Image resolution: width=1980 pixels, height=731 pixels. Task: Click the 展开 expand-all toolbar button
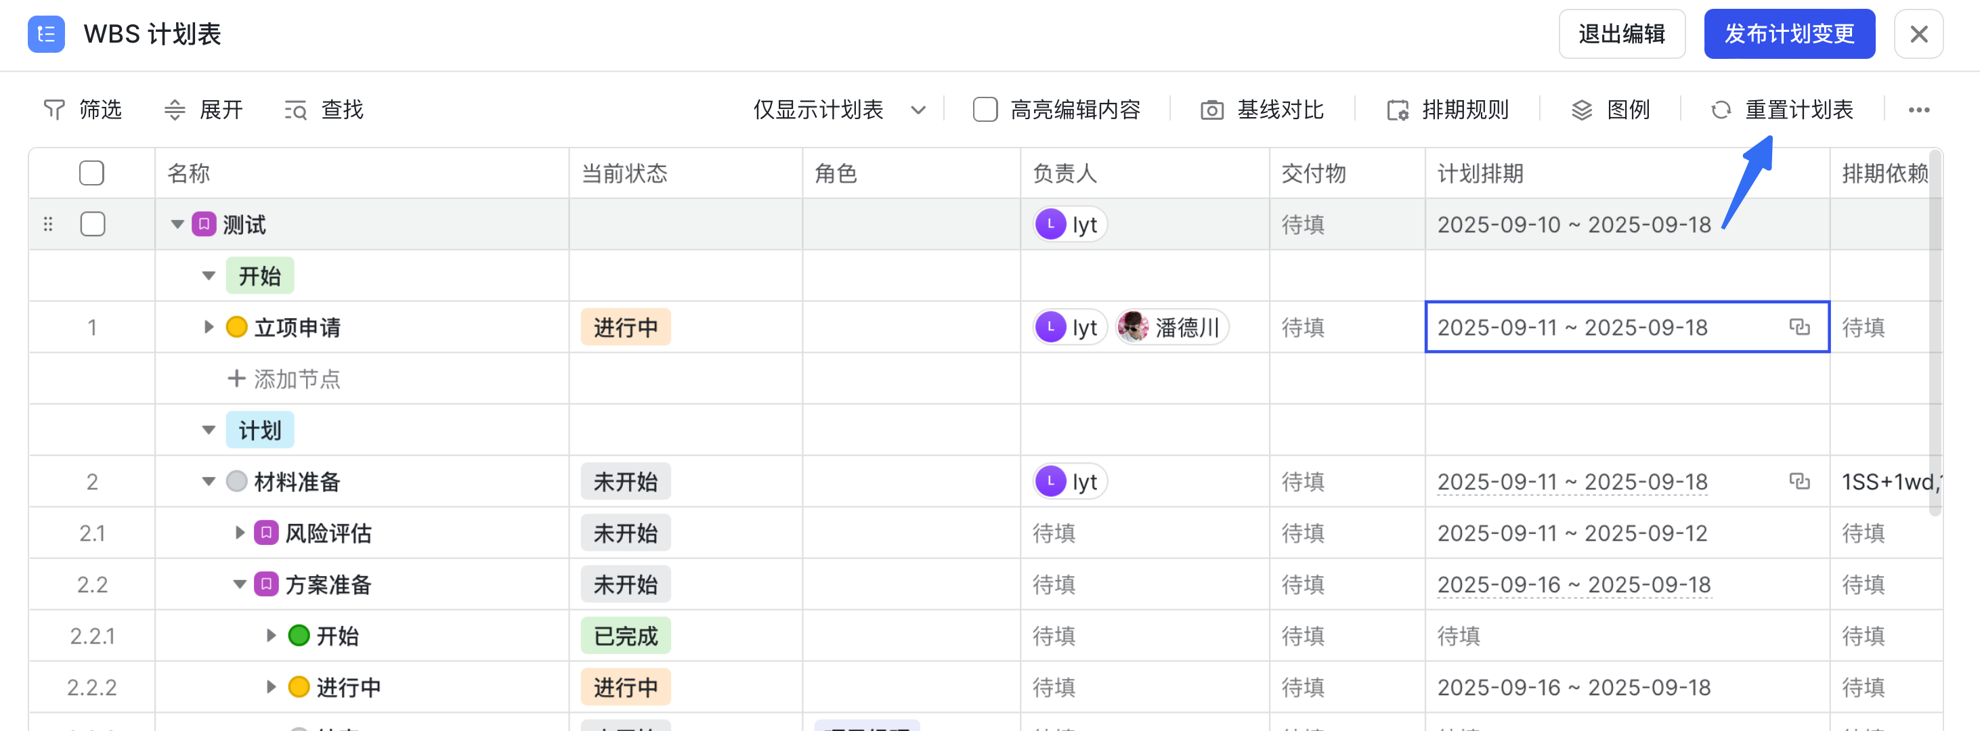204,110
